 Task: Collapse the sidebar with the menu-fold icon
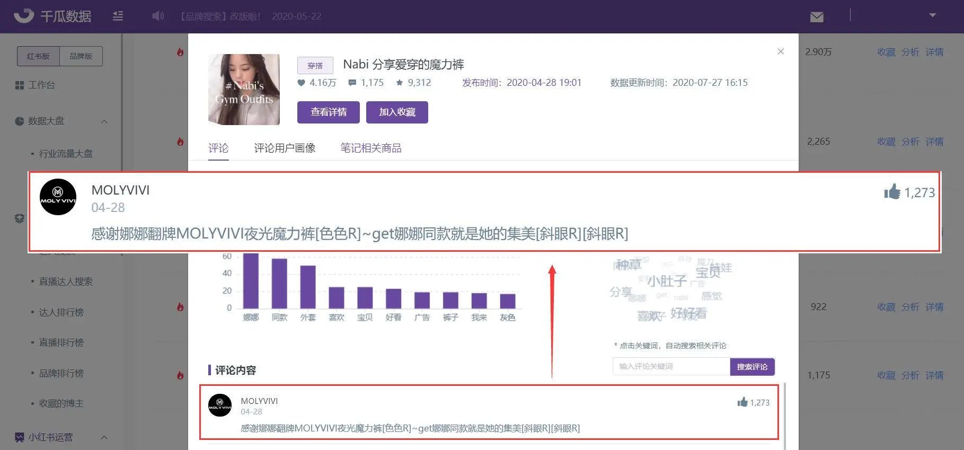[x=118, y=16]
